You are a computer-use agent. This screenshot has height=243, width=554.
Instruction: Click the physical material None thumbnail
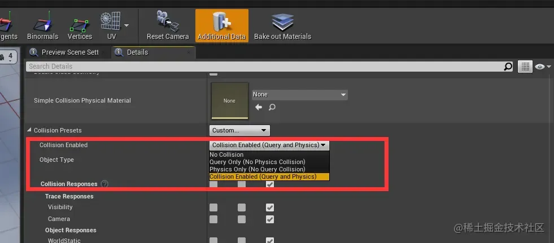pos(230,101)
